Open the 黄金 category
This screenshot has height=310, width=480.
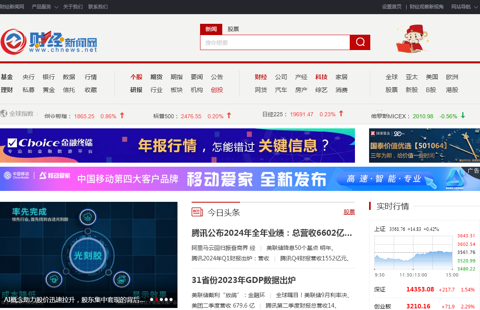point(49,90)
